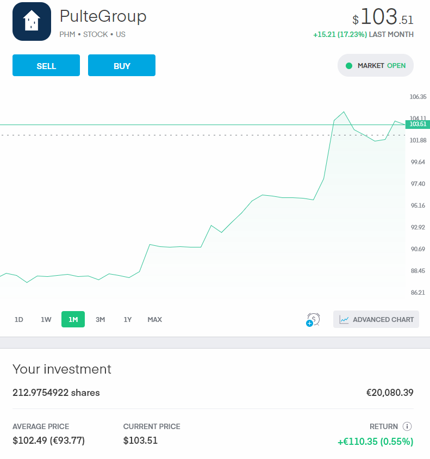
Task: Open the price alert clock icon
Action: click(x=313, y=319)
